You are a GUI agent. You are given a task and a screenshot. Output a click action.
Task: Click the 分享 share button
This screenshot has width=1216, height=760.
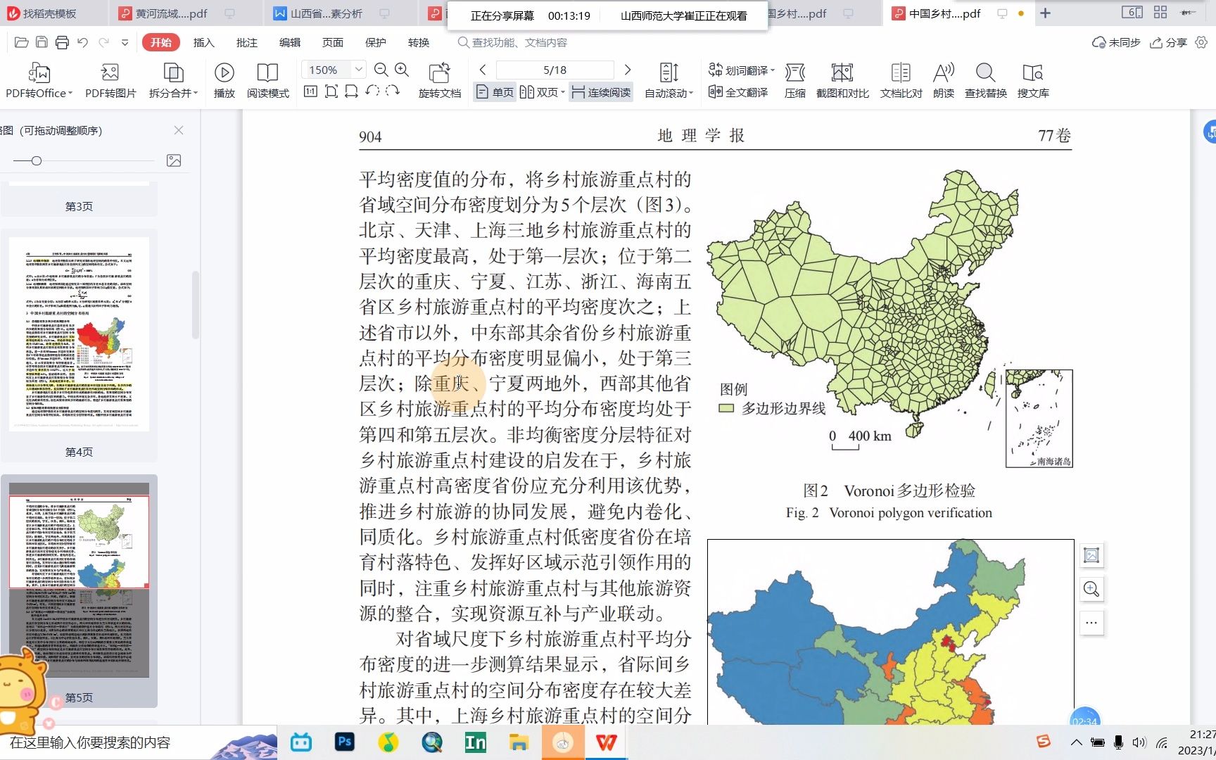(x=1169, y=42)
